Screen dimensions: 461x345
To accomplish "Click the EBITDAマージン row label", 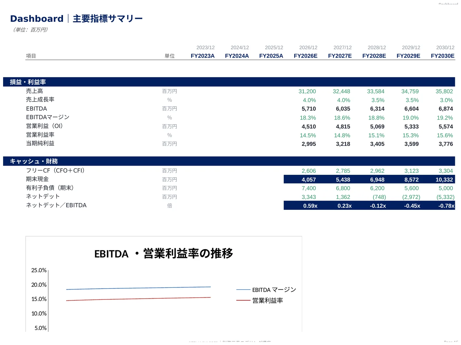I will 48,117.
